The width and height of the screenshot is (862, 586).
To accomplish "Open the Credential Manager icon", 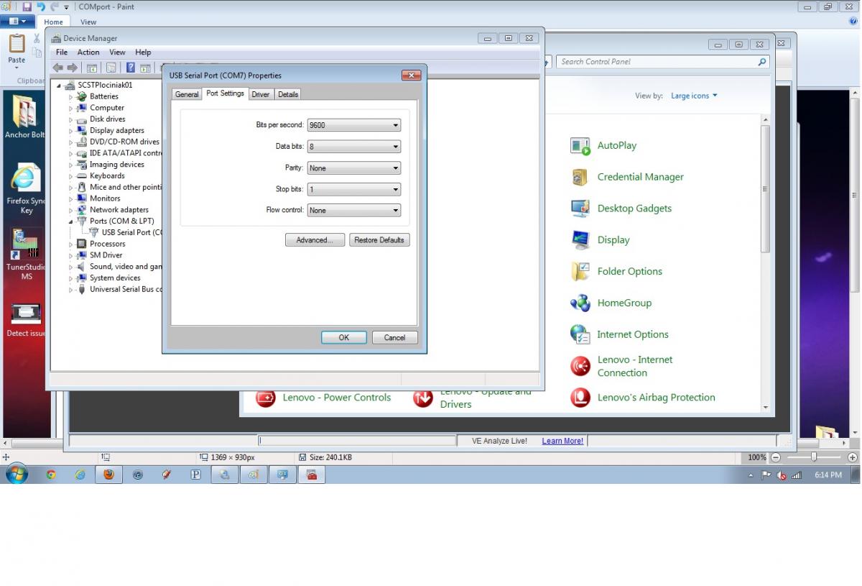I will click(x=580, y=177).
